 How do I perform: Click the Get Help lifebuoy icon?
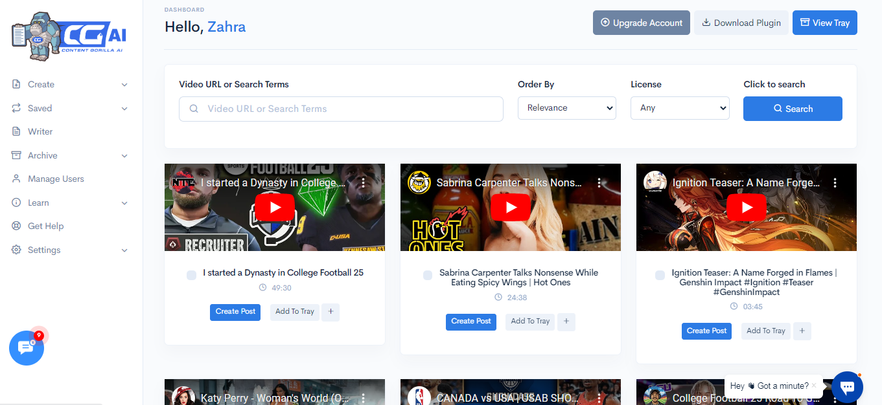point(16,226)
